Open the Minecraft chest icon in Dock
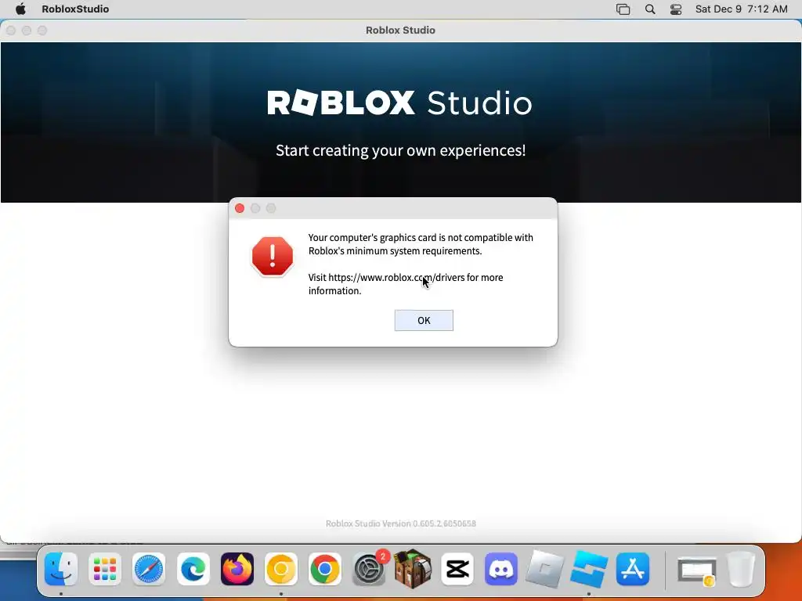 pyautogui.click(x=413, y=569)
